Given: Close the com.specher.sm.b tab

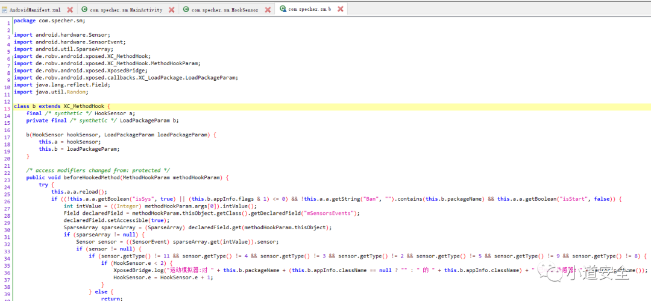Looking at the screenshot, I should 341,9.
